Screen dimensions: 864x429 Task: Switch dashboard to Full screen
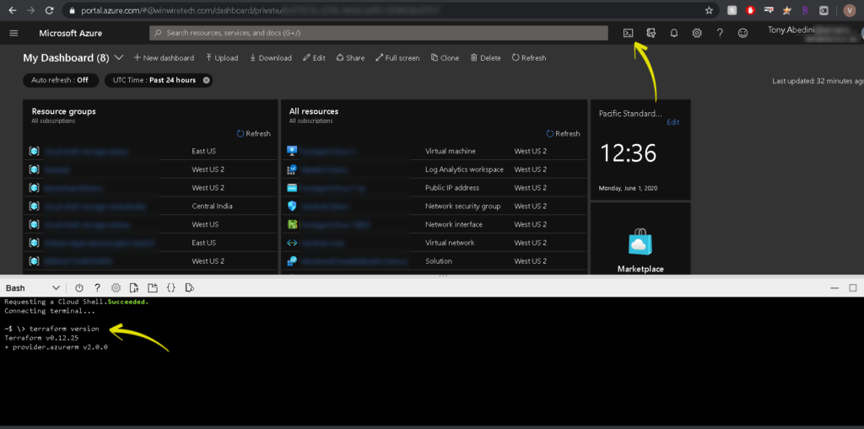pyautogui.click(x=397, y=58)
